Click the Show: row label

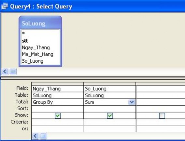21,115
